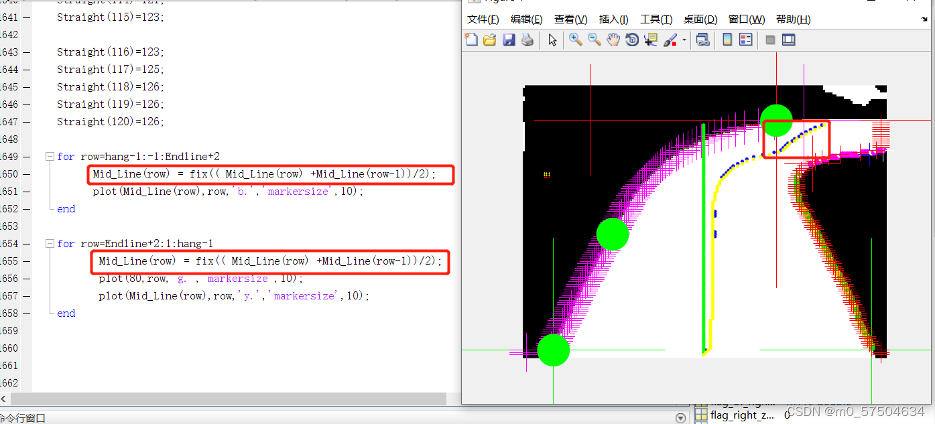Click the plot line with 'y.' marker

pos(234,295)
